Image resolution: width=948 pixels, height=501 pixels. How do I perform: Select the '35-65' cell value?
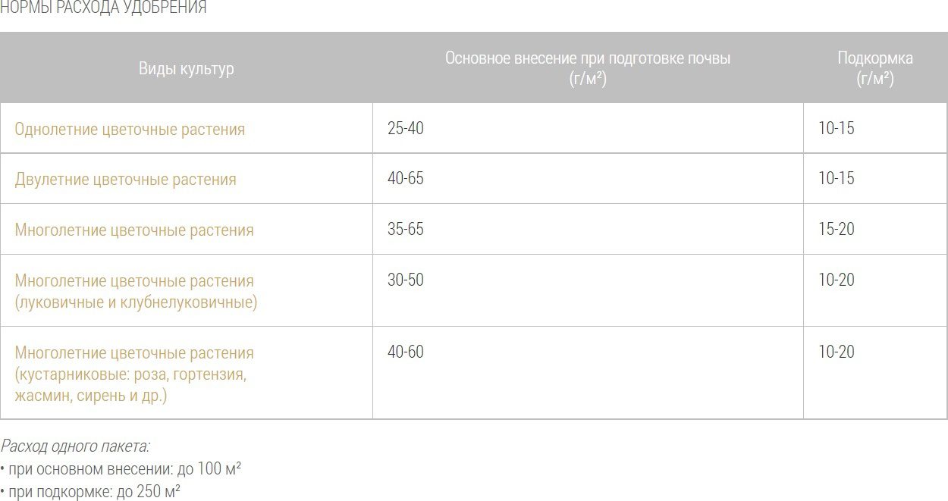[406, 229]
